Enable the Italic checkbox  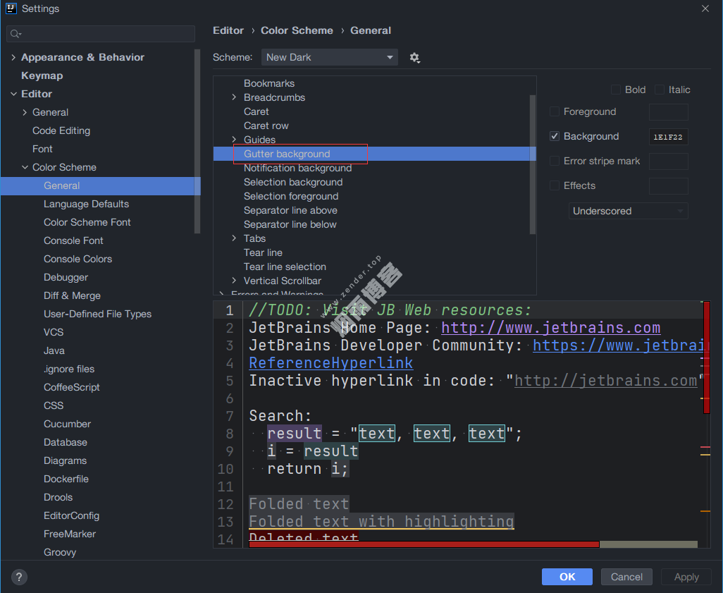(x=660, y=90)
